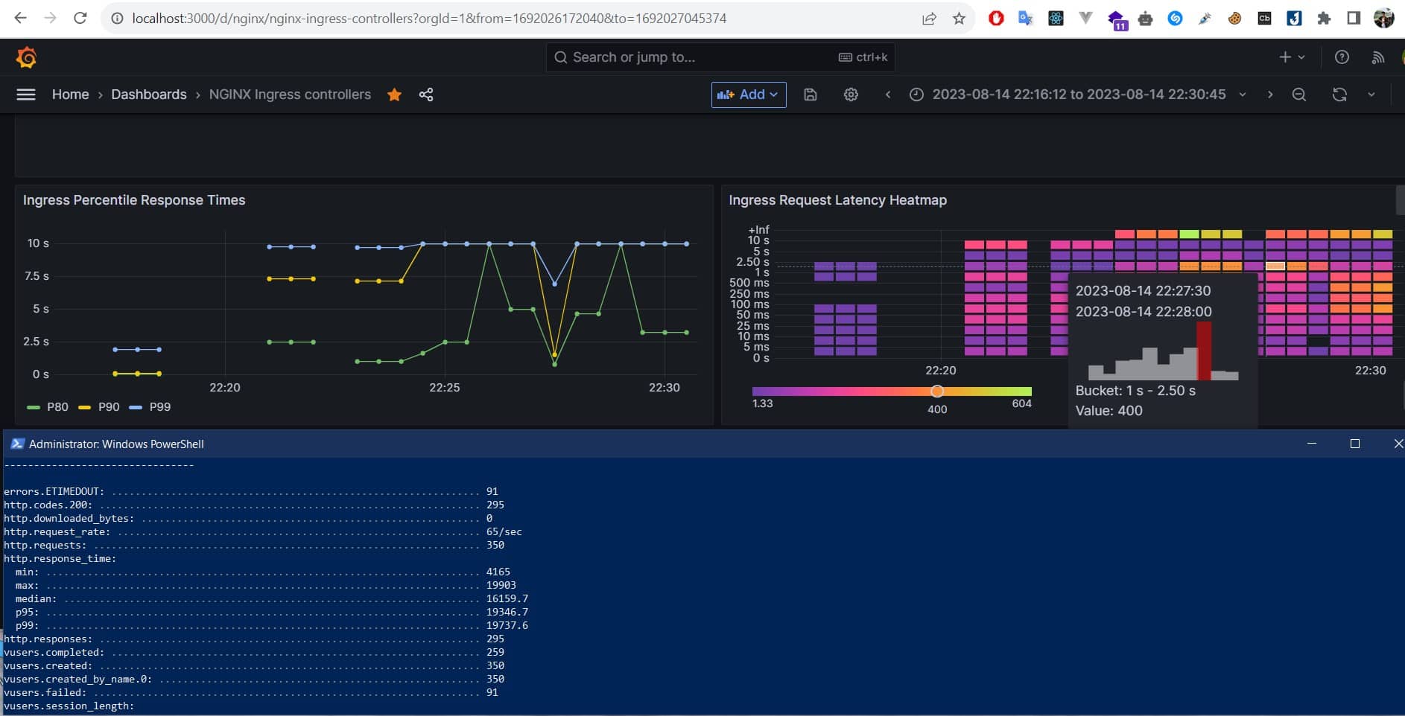Go to Home breadcrumb

coord(70,95)
